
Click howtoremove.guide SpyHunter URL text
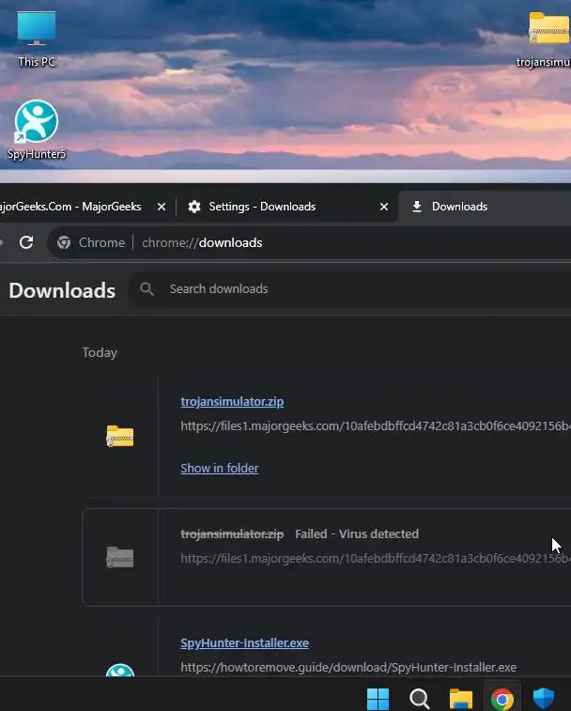click(x=348, y=668)
